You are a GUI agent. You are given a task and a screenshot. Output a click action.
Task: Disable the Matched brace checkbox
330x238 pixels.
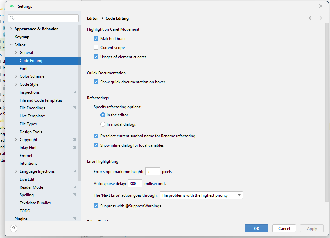(96, 39)
